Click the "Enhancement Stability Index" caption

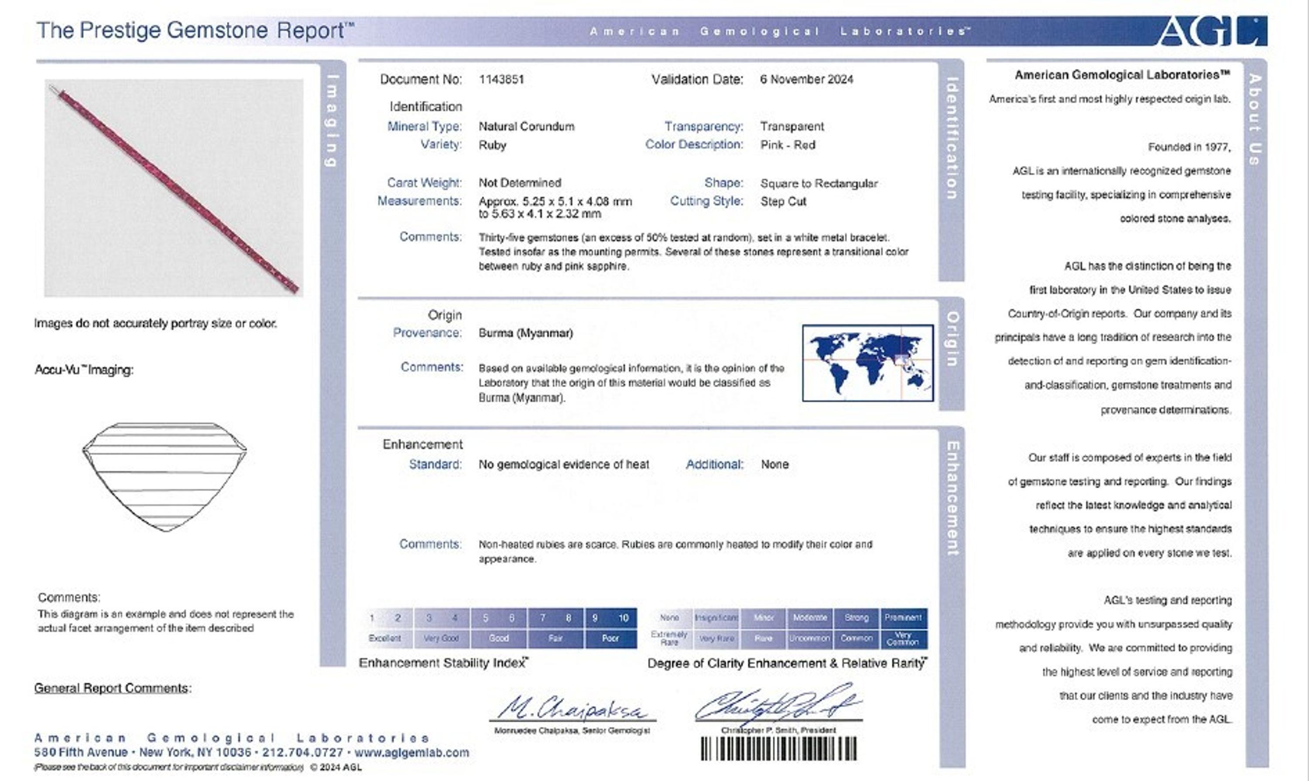pyautogui.click(x=444, y=663)
